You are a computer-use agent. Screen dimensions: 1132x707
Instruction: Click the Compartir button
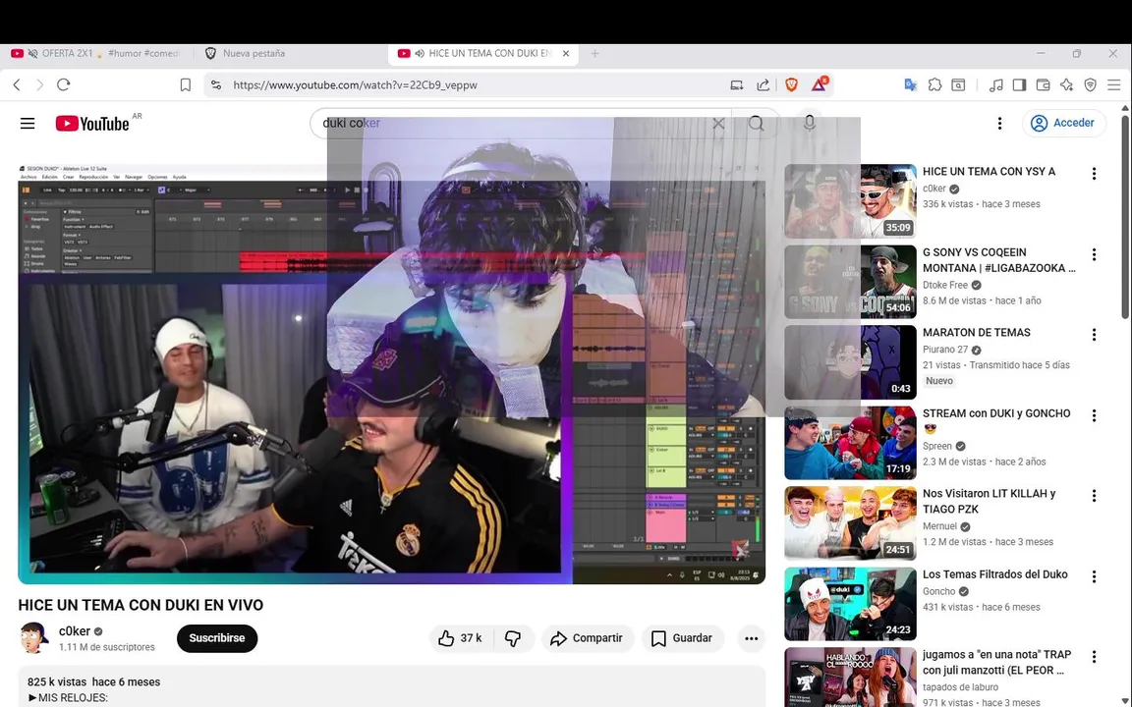(x=588, y=638)
